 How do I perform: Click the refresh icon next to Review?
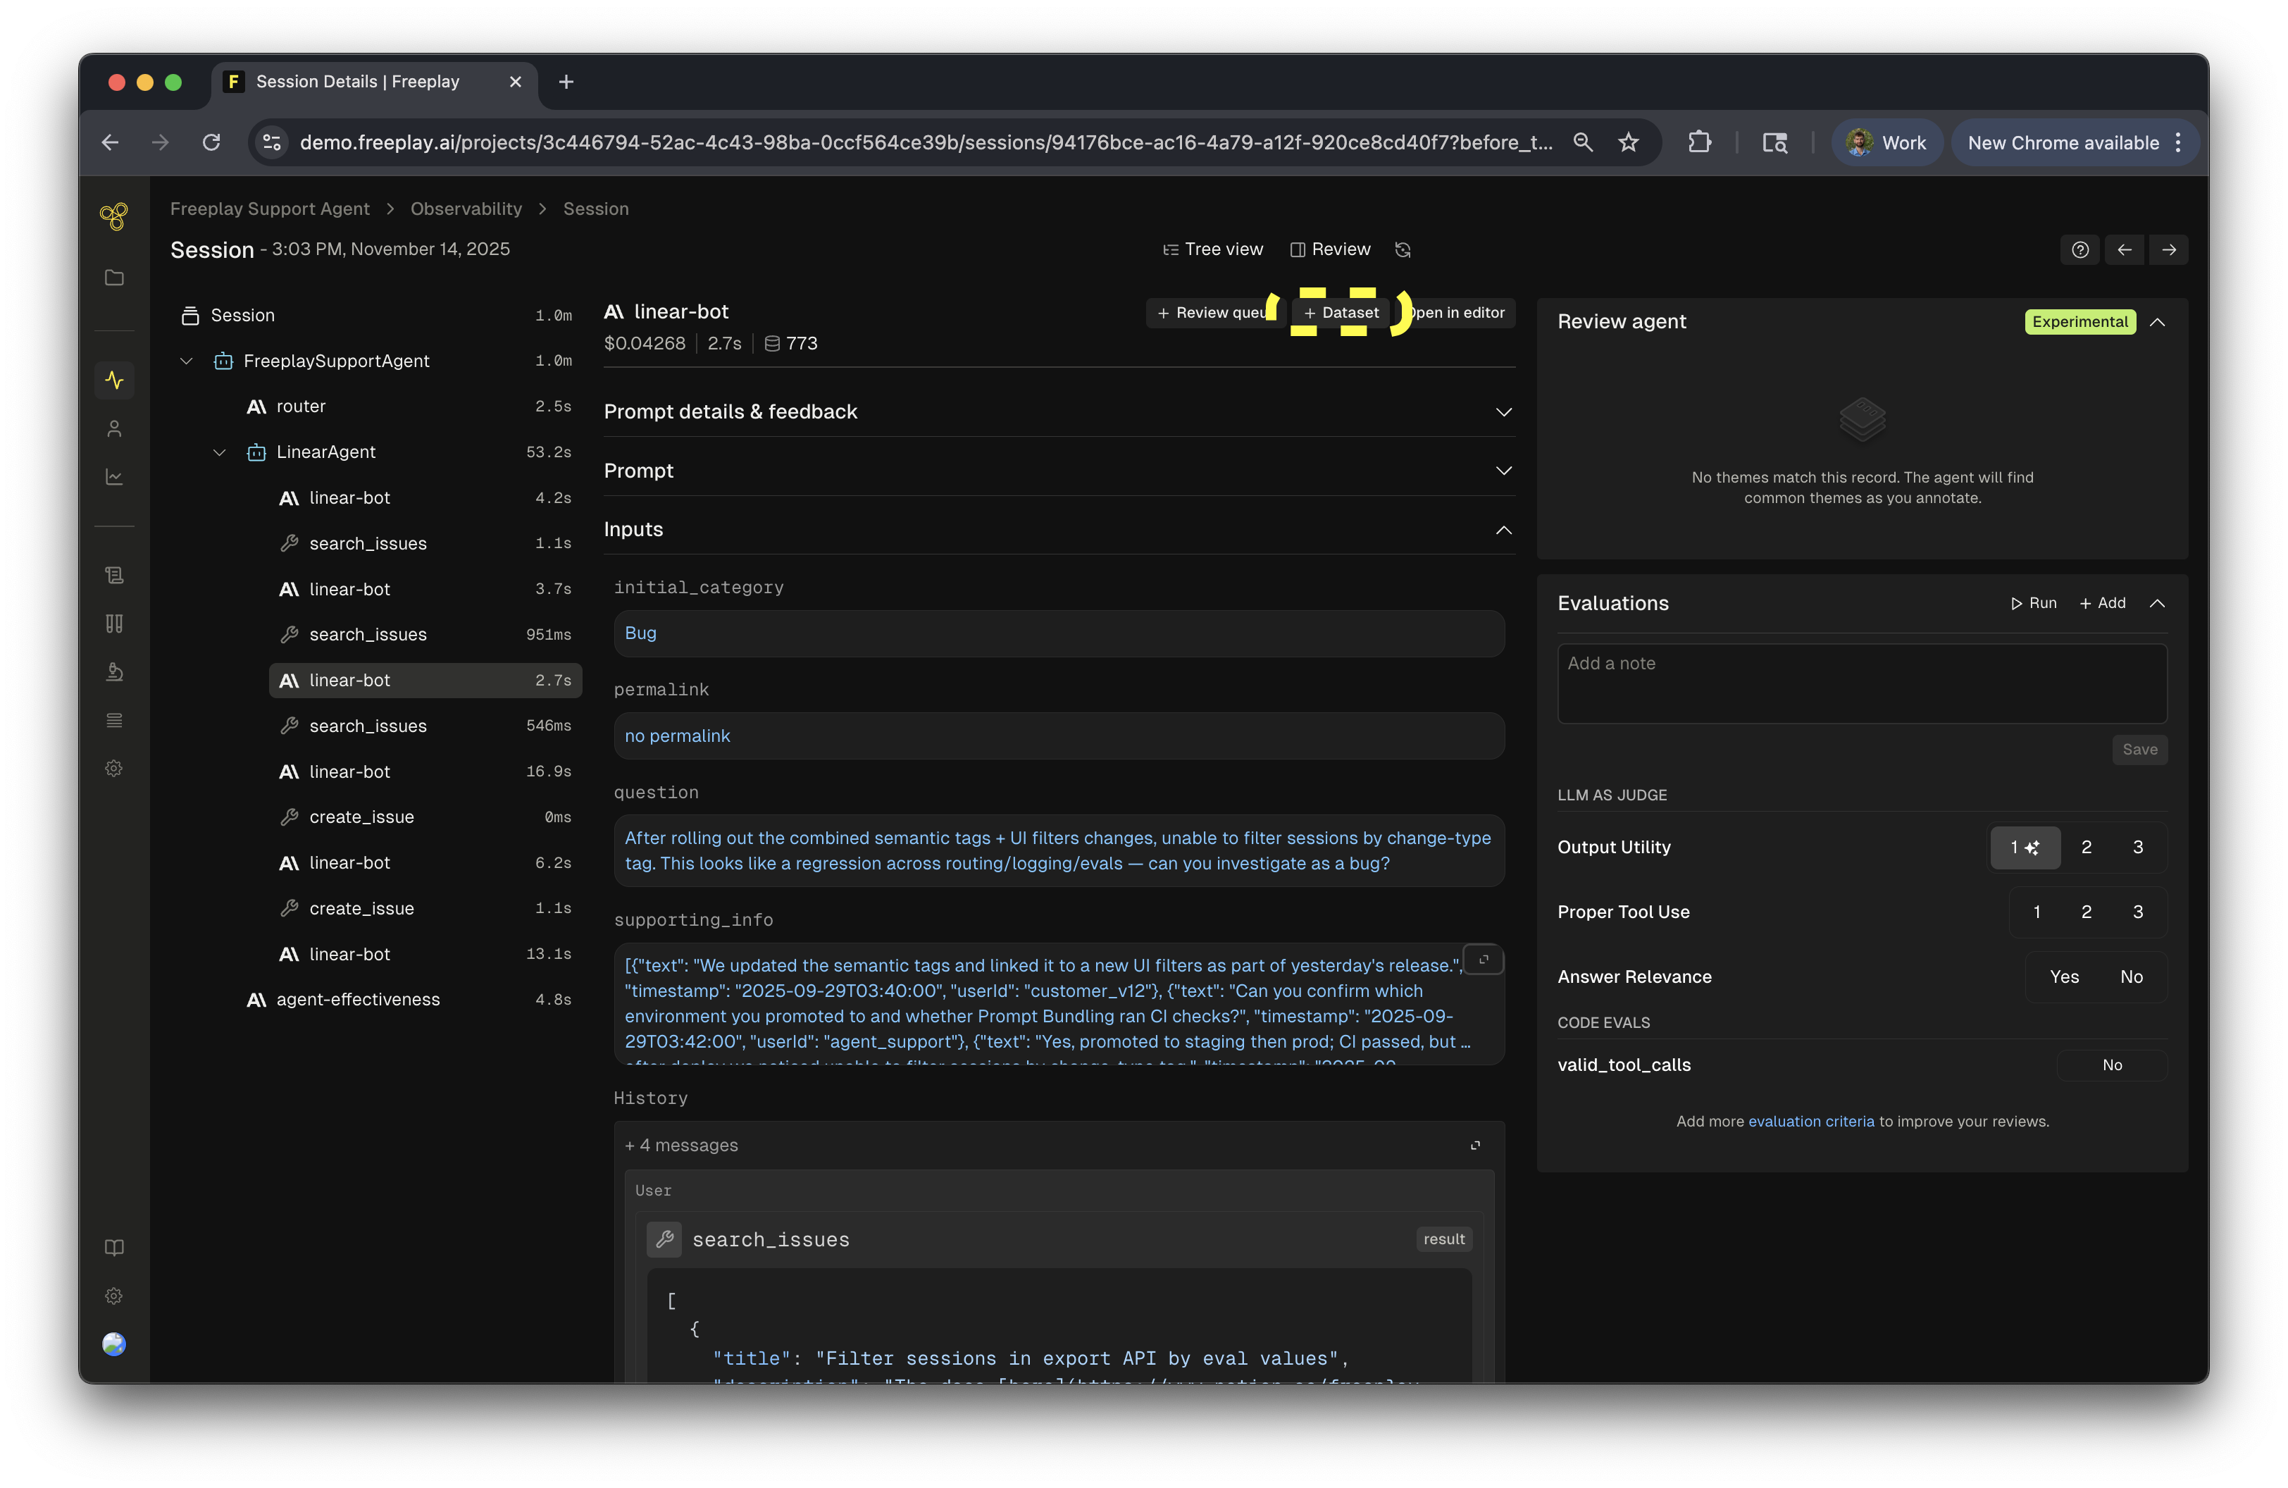(x=1403, y=250)
